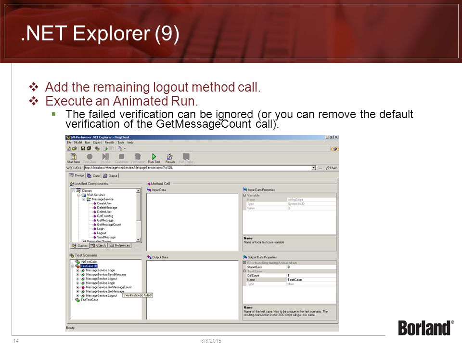Click into the WSDL/DLL address field
The image size is (462, 347).
pyautogui.click(x=198, y=168)
